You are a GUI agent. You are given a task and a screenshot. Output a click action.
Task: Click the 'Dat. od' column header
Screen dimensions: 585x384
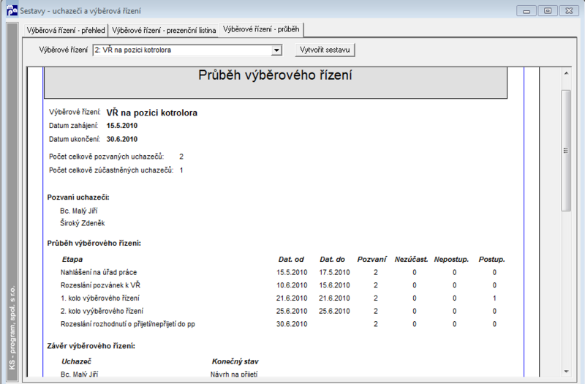tap(291, 260)
